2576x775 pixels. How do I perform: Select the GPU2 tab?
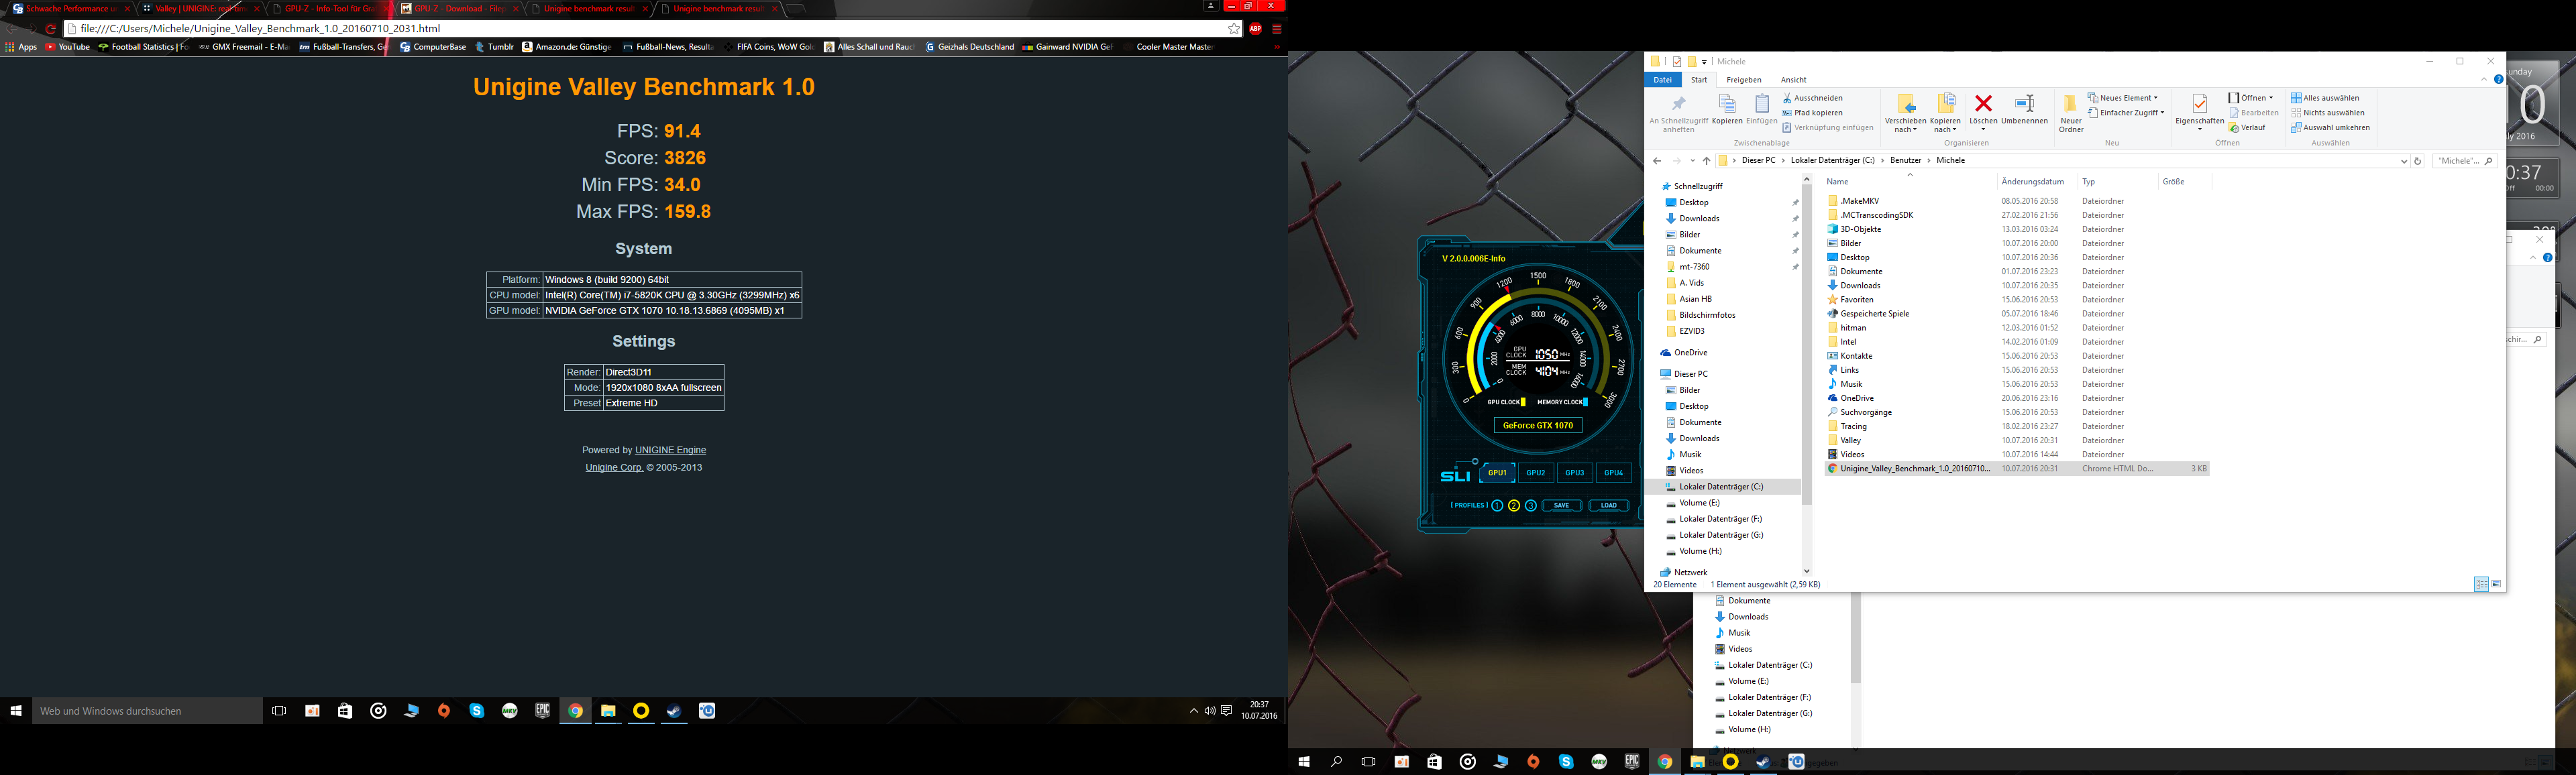tap(1535, 473)
